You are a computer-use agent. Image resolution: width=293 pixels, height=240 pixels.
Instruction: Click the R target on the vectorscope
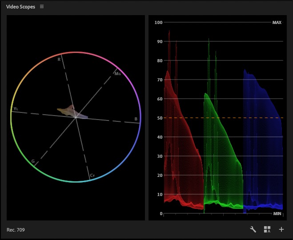pos(59,60)
